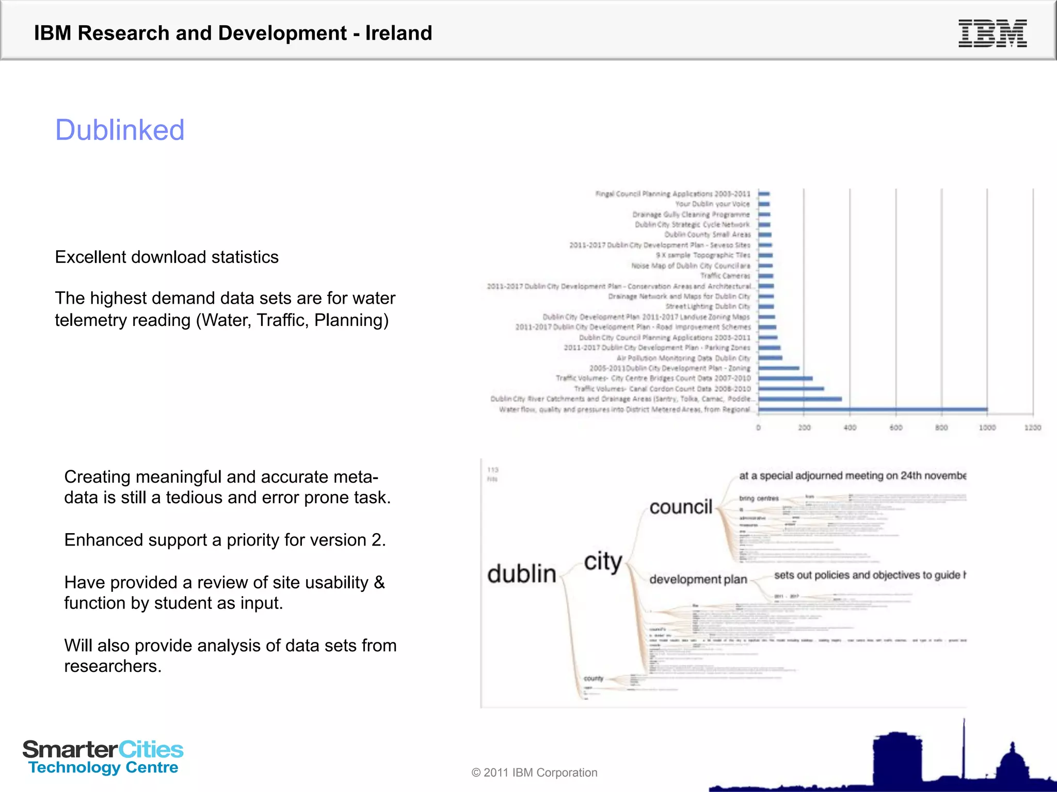Click the Smarter Cities Technology Centre logo
Image resolution: width=1057 pixels, height=792 pixels.
tap(103, 757)
